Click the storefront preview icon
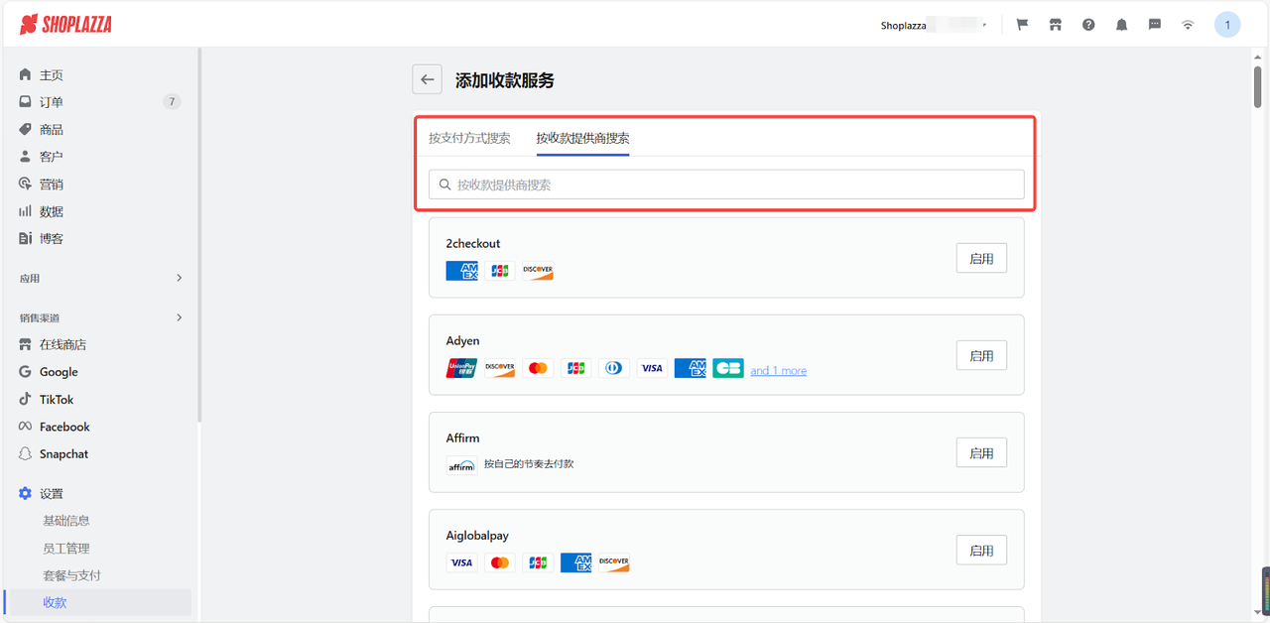 pyautogui.click(x=1055, y=24)
